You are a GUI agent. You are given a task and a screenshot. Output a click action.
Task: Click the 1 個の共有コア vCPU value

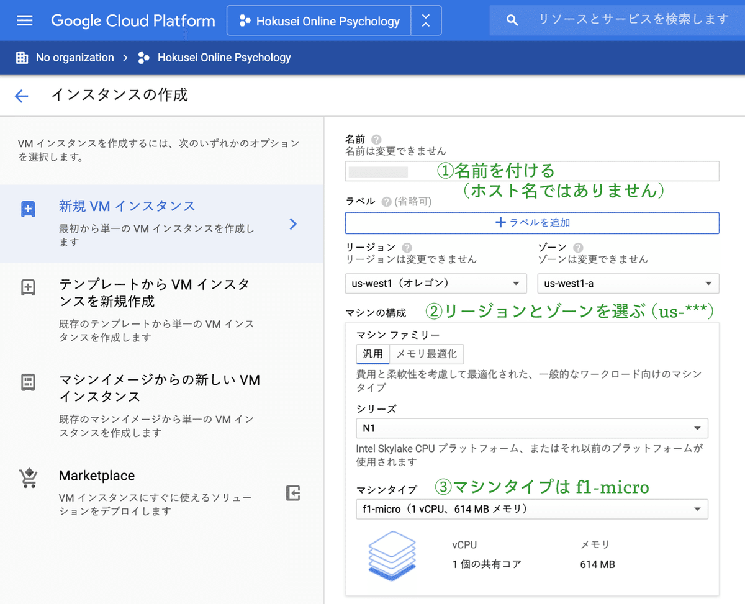point(487,564)
